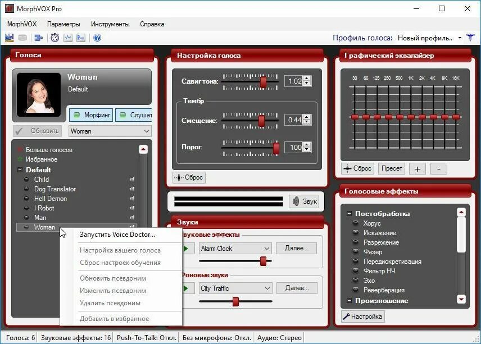The height and width of the screenshot is (344, 481).
Task: Click the MorphVOX Pro logo in title bar
Action: tap(10, 8)
